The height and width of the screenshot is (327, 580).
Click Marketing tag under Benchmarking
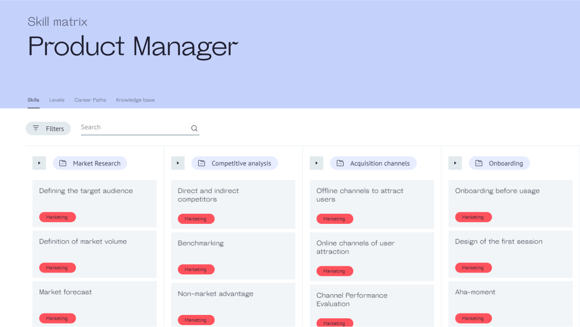pyautogui.click(x=196, y=270)
